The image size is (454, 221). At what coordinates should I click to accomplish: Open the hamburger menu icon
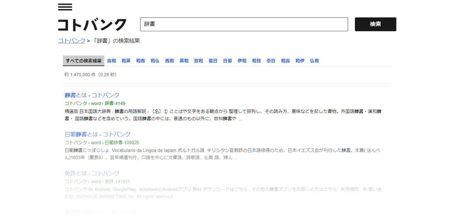point(65,7)
